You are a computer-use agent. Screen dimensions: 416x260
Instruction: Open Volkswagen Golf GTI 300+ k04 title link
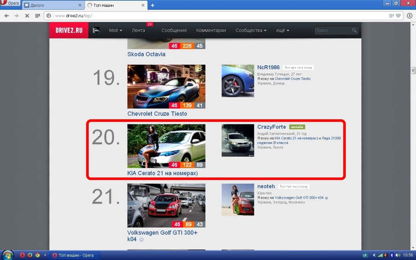click(x=162, y=236)
